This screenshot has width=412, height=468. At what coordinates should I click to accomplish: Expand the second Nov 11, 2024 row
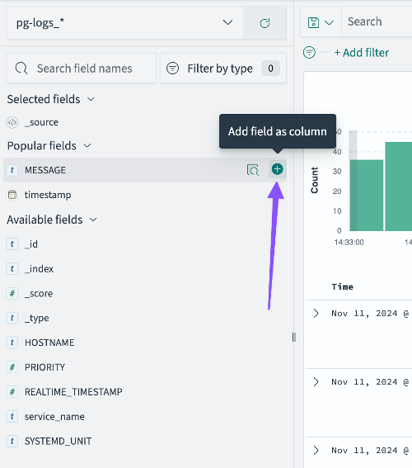(316, 381)
